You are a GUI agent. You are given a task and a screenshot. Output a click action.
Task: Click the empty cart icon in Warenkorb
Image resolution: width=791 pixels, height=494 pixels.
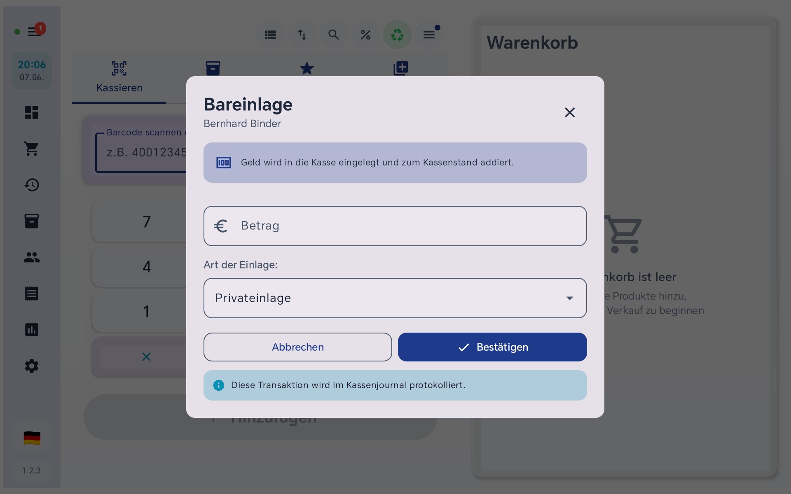click(623, 234)
